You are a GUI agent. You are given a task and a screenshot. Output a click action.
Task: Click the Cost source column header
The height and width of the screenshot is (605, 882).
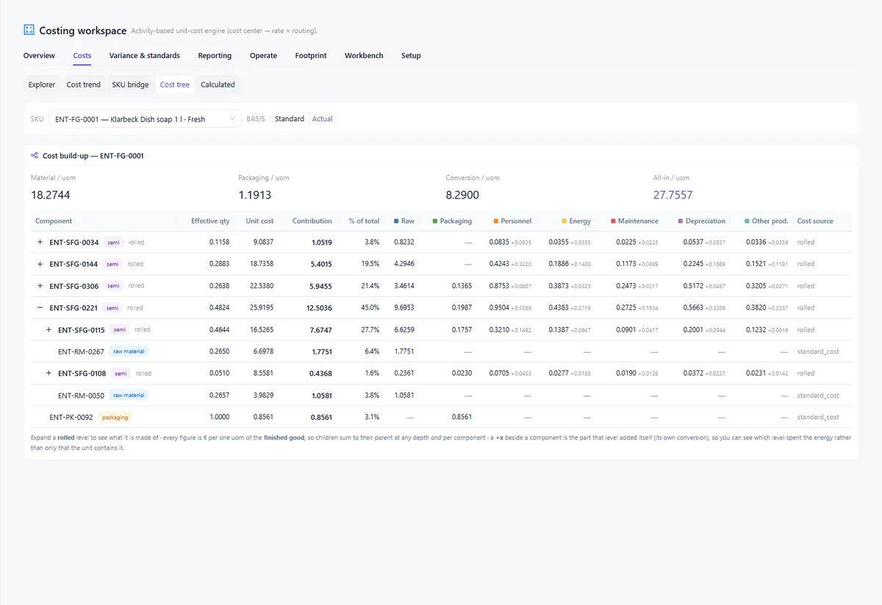(815, 221)
